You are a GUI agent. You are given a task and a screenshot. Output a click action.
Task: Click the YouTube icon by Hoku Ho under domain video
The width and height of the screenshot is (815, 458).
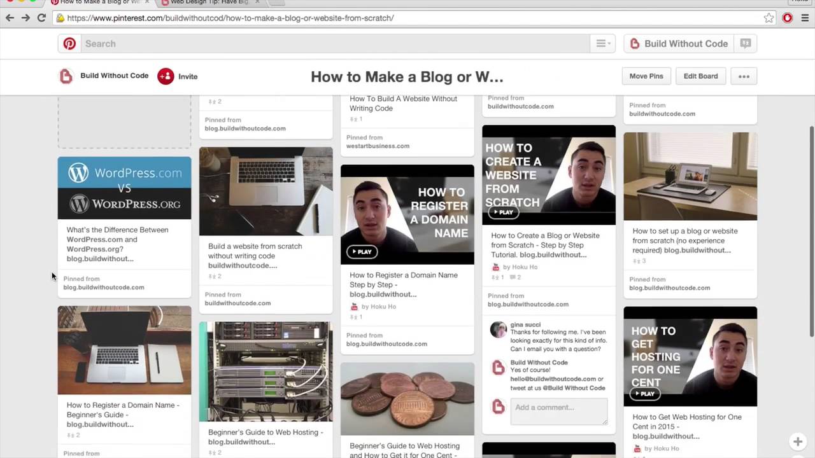(354, 307)
